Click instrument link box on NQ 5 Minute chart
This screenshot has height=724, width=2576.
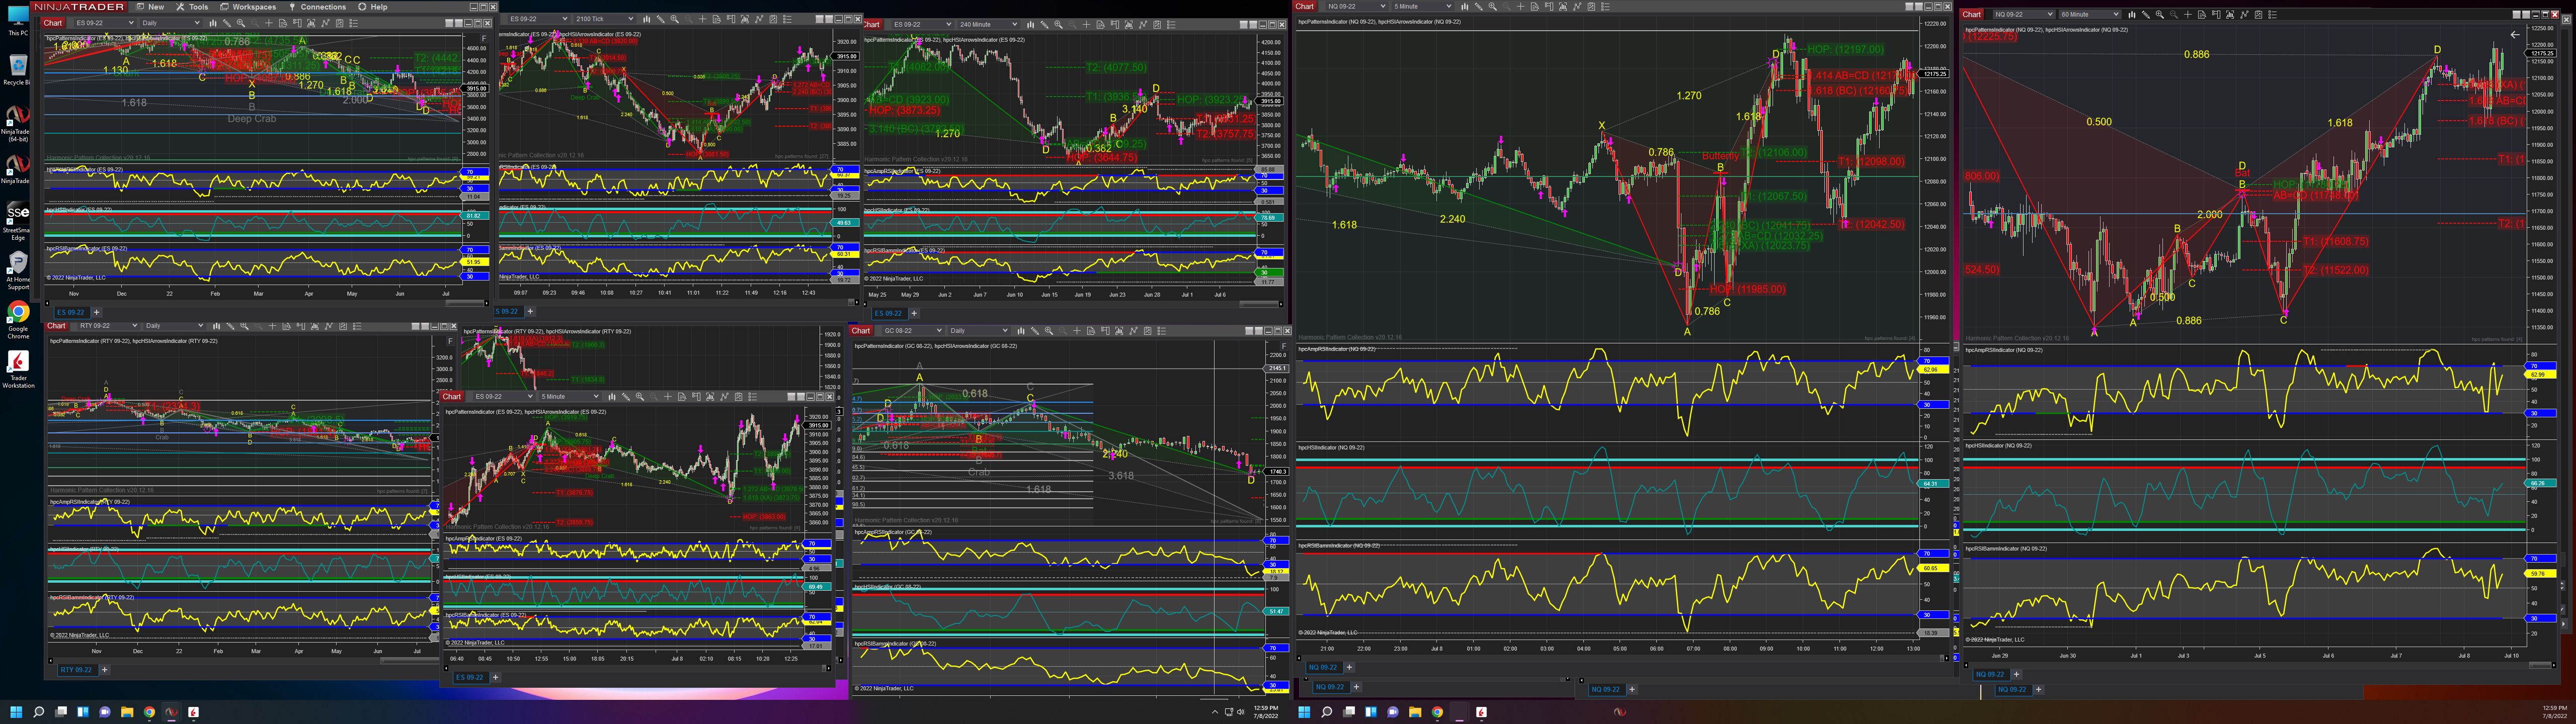[x=1322, y=6]
